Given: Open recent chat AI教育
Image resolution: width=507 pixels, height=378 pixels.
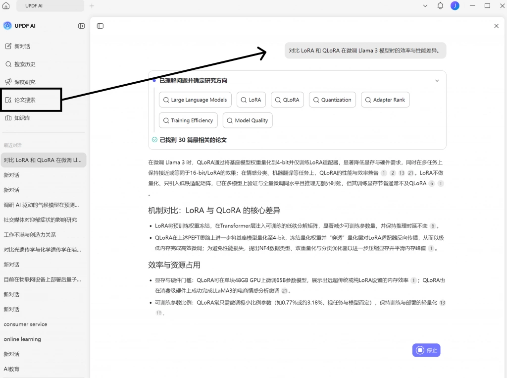Looking at the screenshot, I should (x=44, y=369).
